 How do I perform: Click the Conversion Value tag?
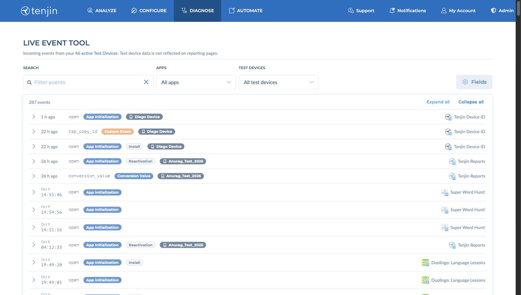point(134,176)
